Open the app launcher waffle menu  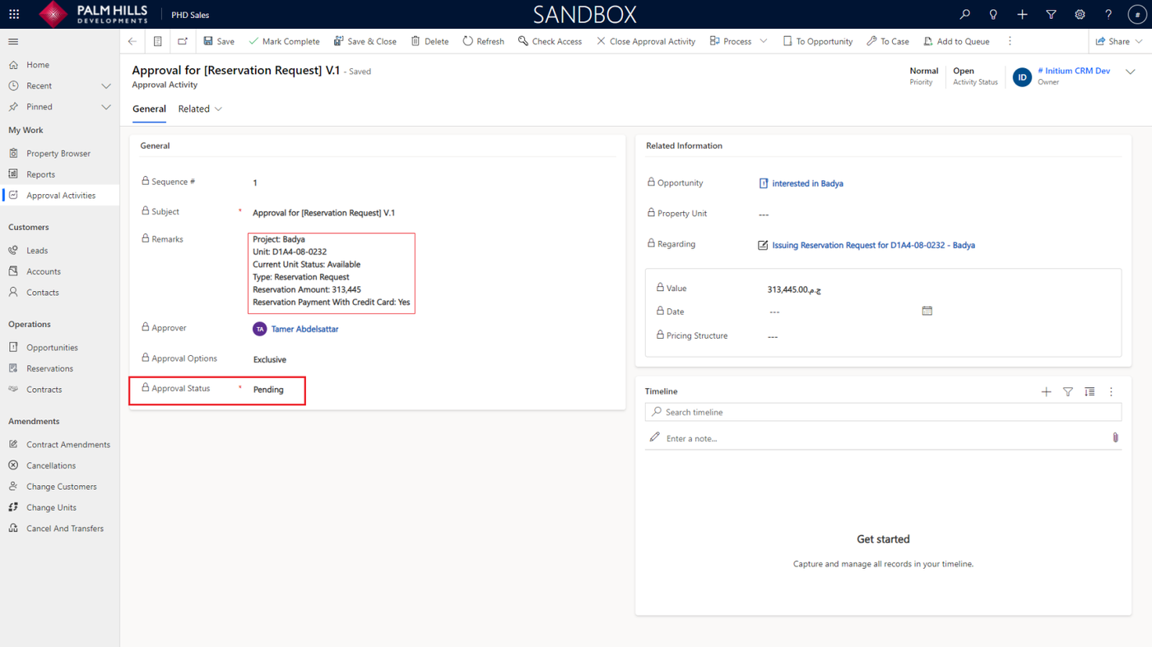tap(14, 15)
